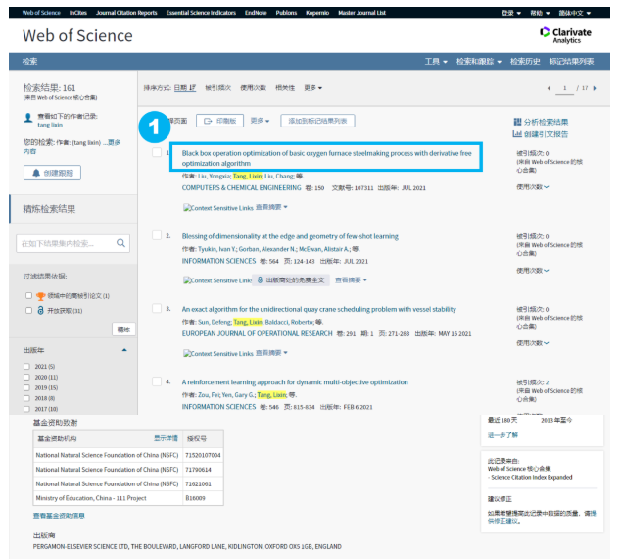Open Master Journal List in top bar
This screenshot has width=622, height=559.
tap(361, 13)
